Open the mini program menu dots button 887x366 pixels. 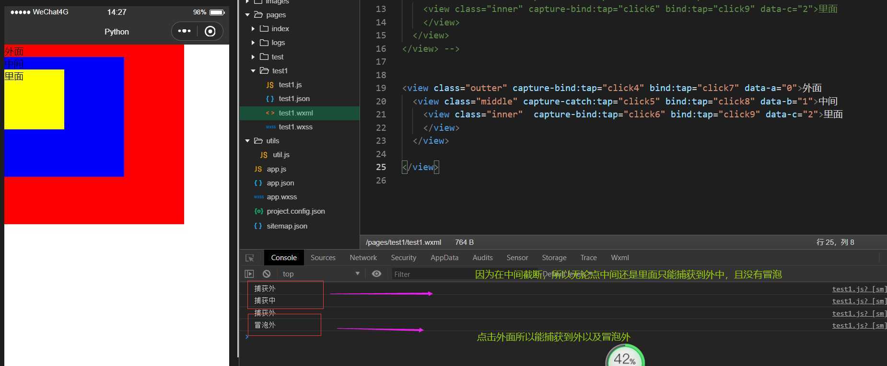click(185, 31)
